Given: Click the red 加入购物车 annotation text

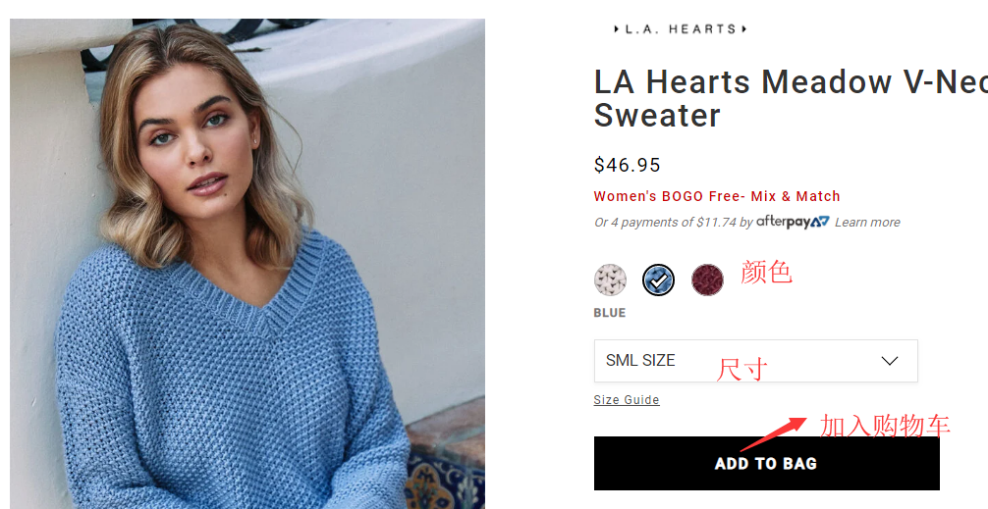Looking at the screenshot, I should coord(885,426).
